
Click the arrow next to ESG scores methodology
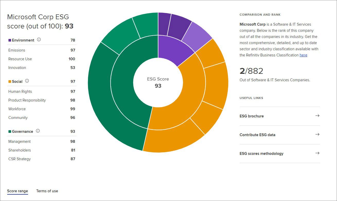coord(317,153)
